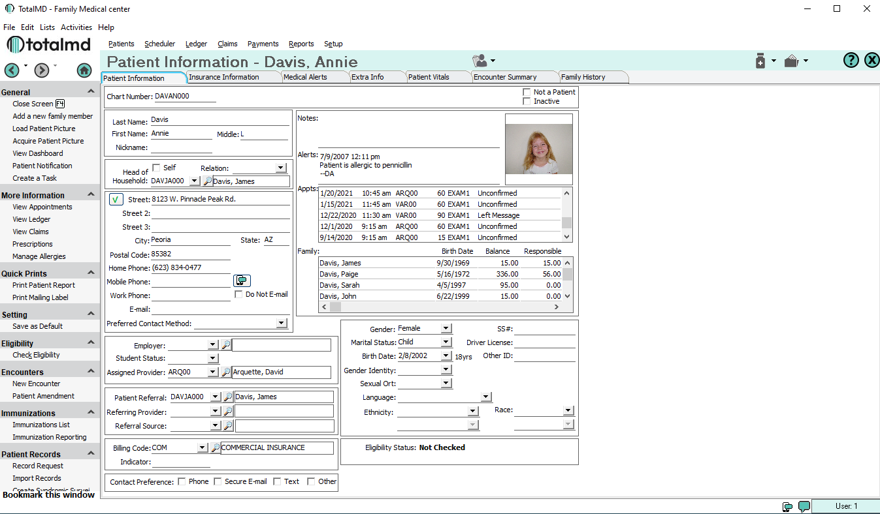The image size is (880, 514).
Task: Click the forward arrow navigation icon
Action: pyautogui.click(x=42, y=70)
